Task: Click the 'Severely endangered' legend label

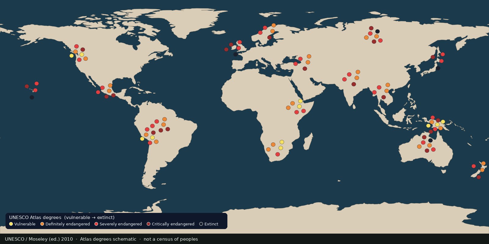Action: click(121, 224)
